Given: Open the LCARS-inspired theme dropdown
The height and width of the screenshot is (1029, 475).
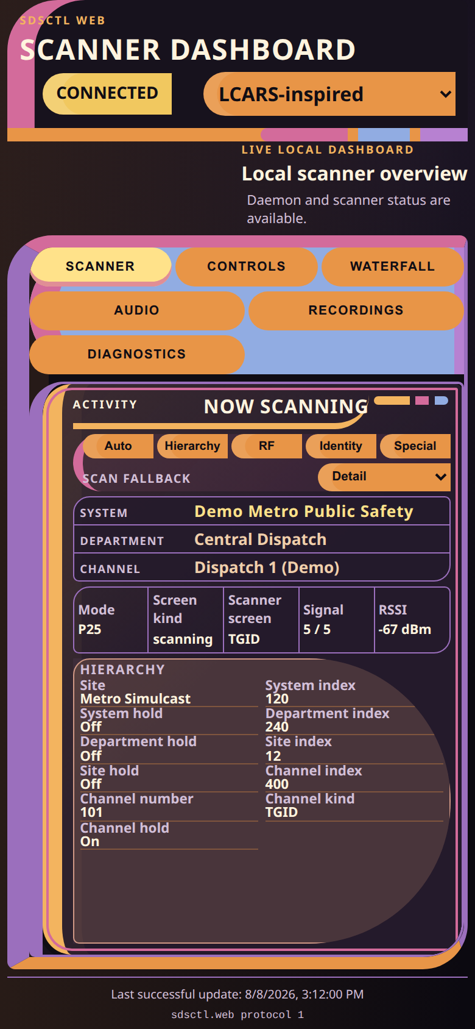Looking at the screenshot, I should (329, 94).
